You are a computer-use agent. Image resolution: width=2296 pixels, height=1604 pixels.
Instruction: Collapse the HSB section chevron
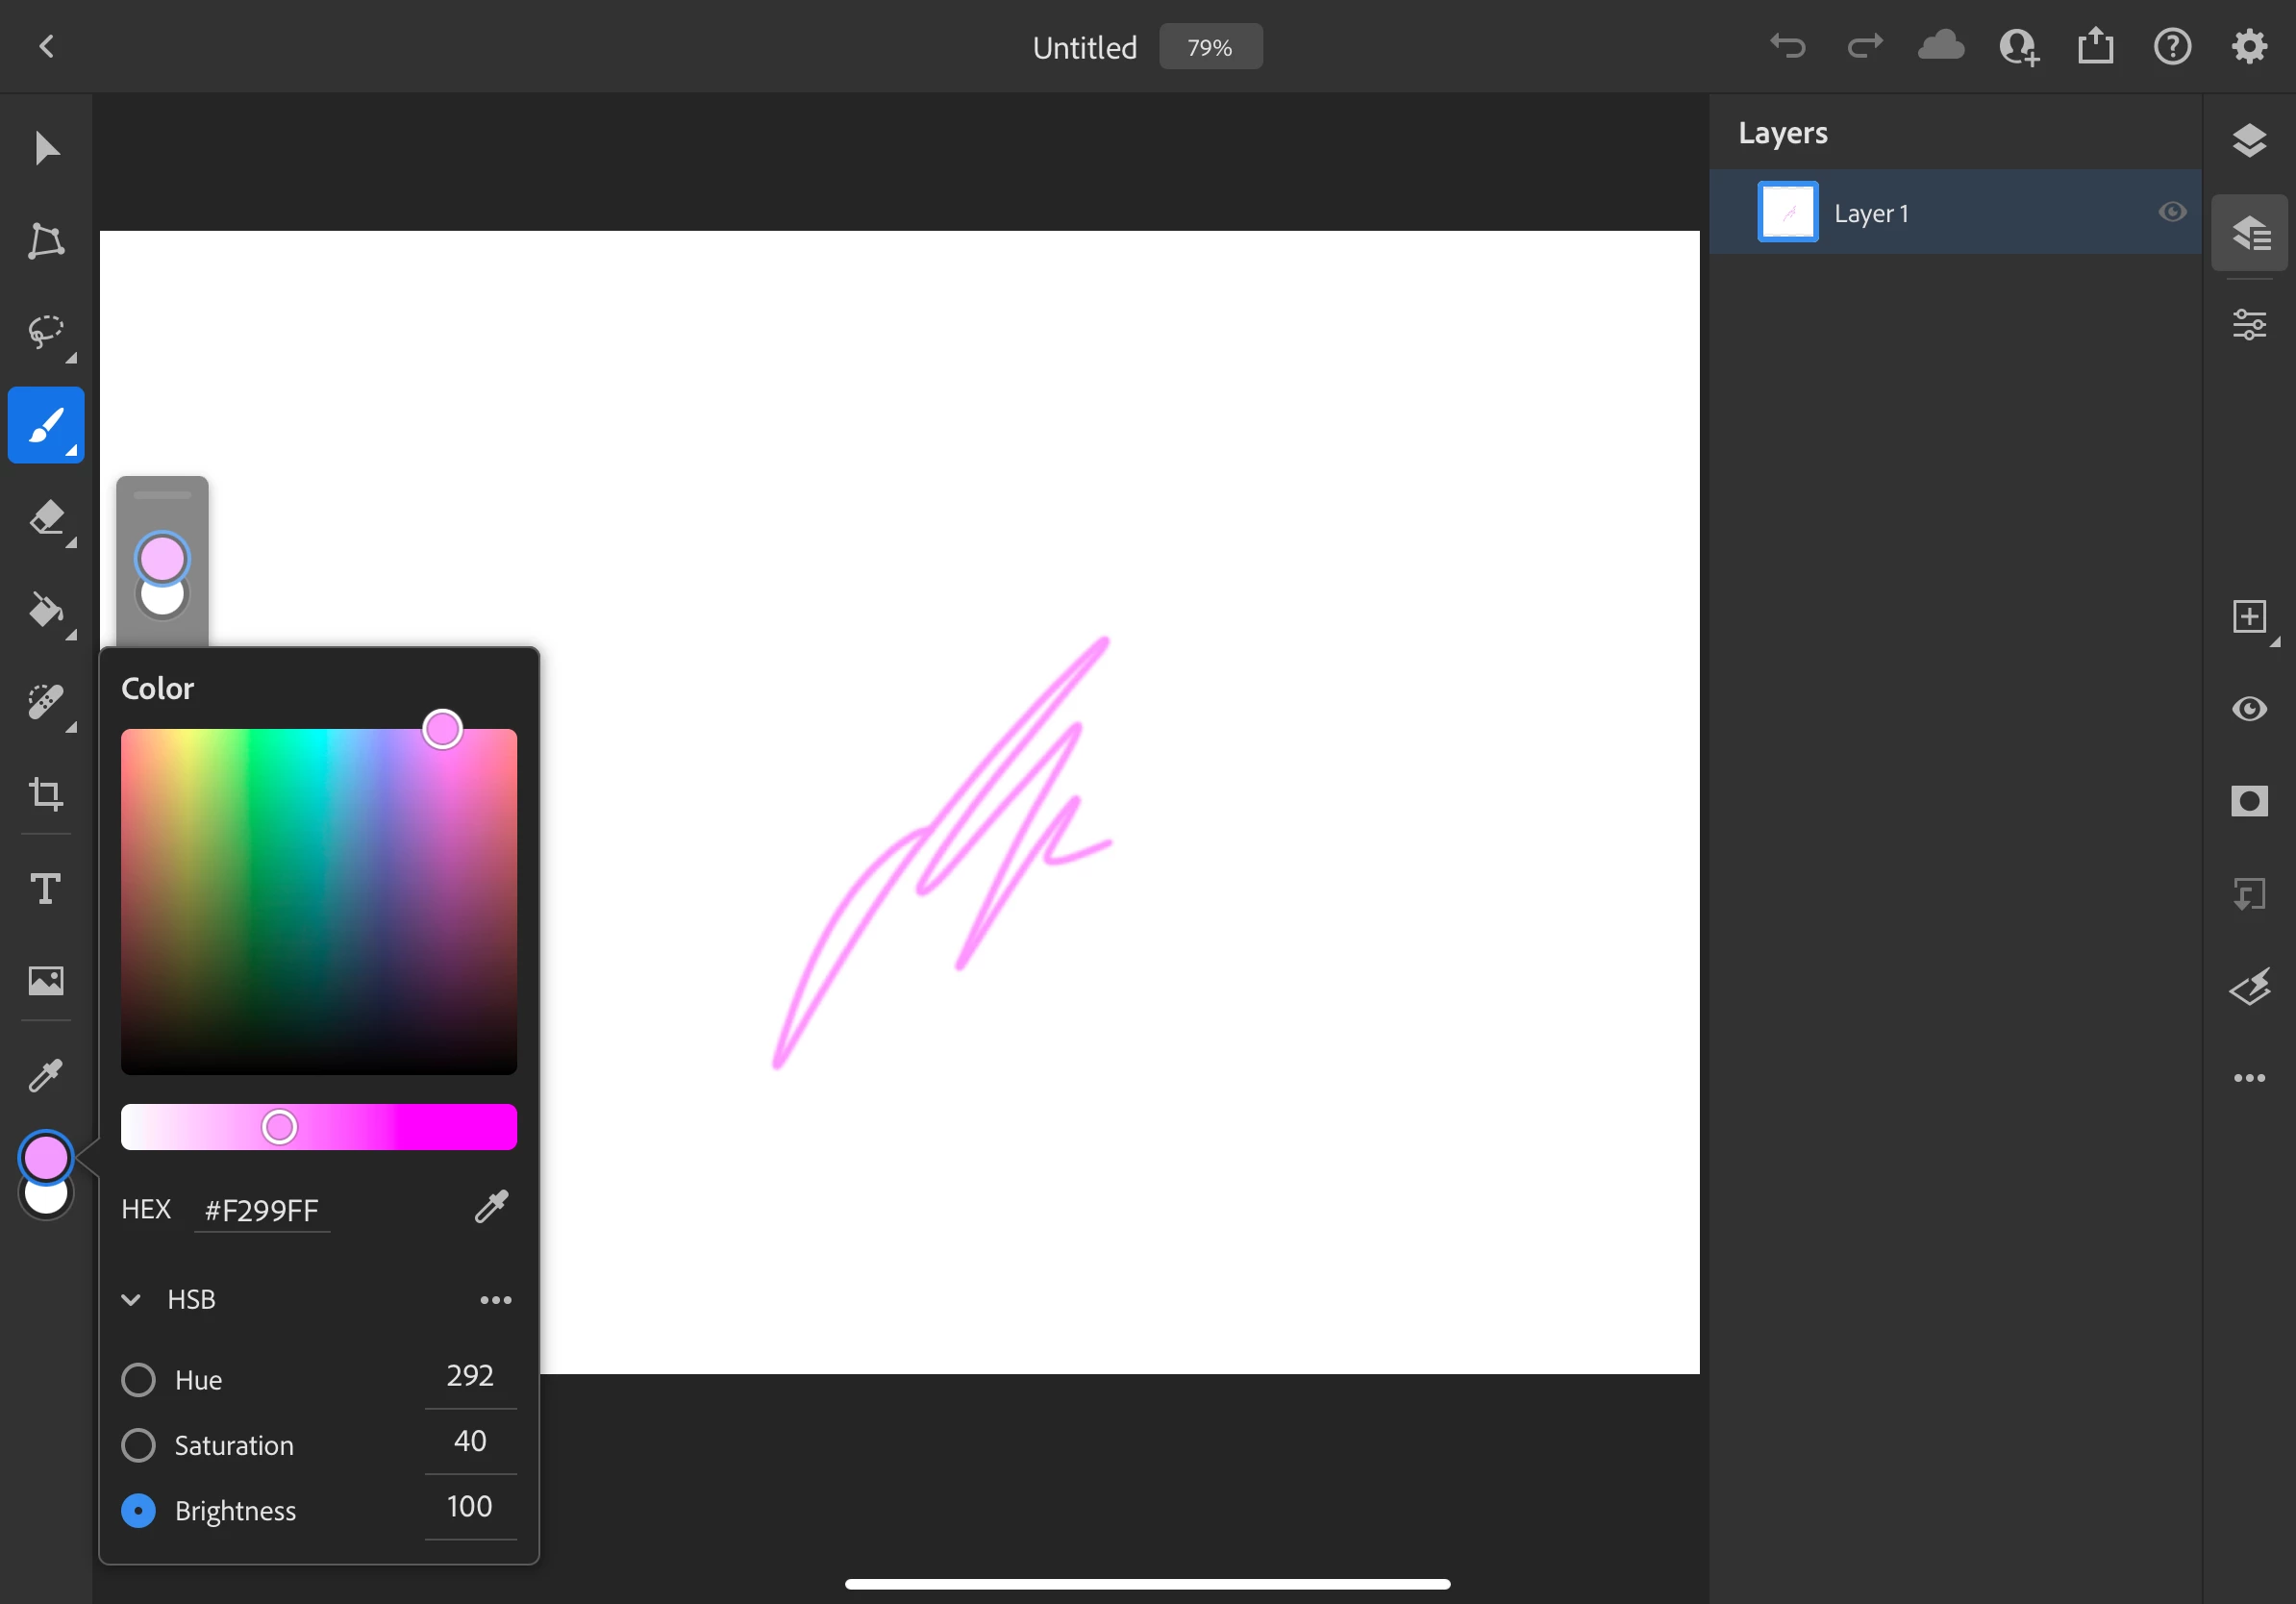(x=131, y=1299)
